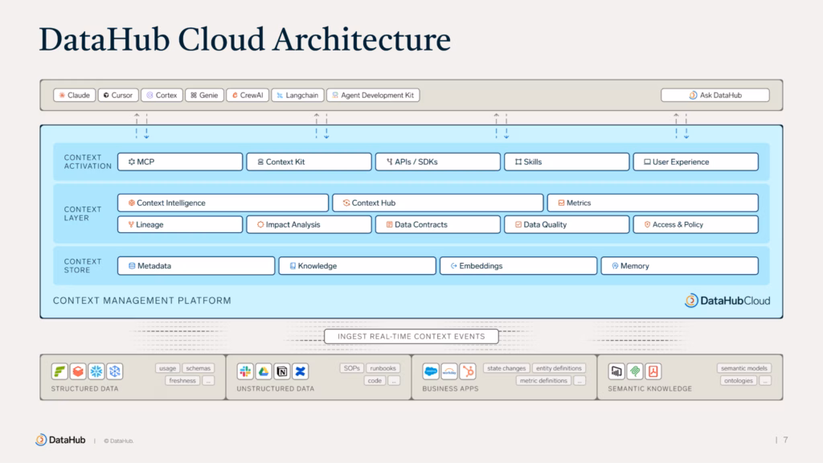Click the HubSpot icon
This screenshot has height=463, width=823.
pos(467,371)
